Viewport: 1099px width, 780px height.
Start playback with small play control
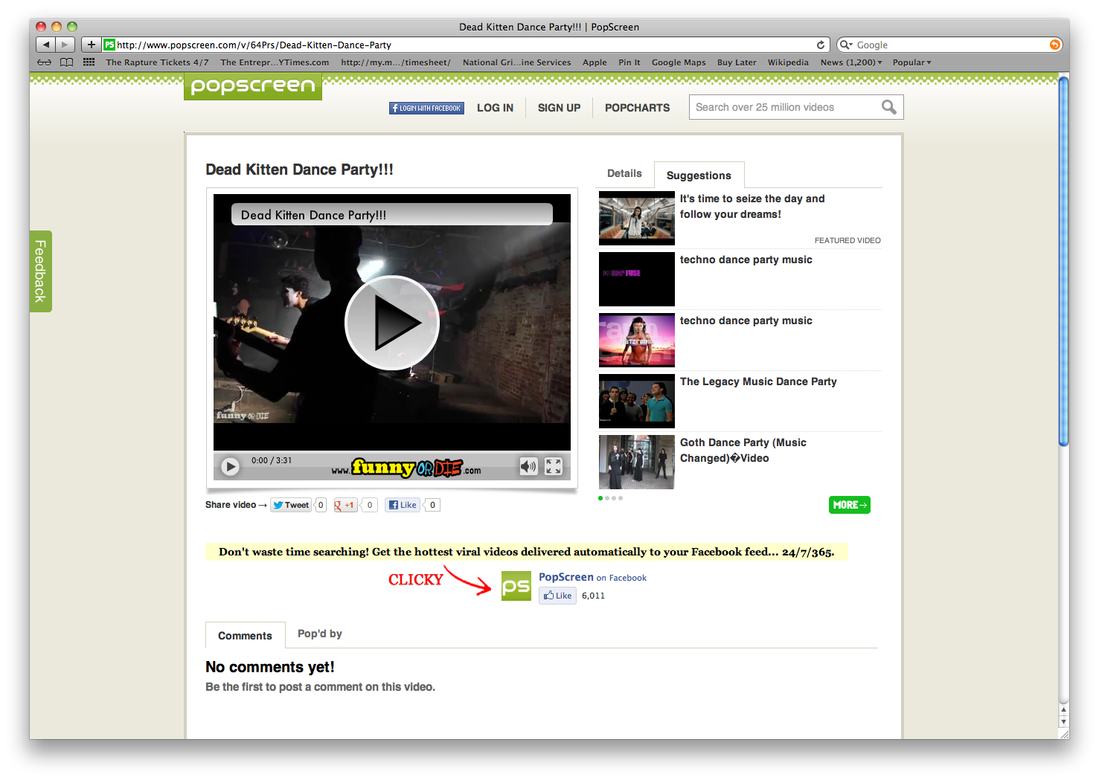[x=231, y=466]
